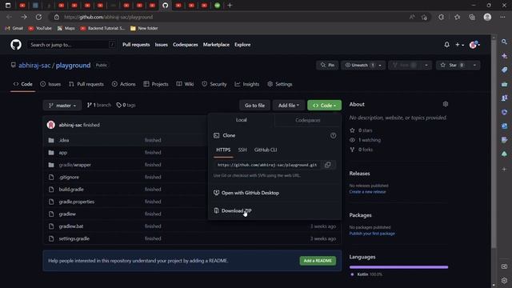Viewport: 512px width, 288px height.
Task: Open the Actions tab
Action: coord(124,84)
